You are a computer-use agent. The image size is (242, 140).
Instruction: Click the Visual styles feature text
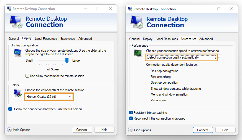(x=159, y=100)
